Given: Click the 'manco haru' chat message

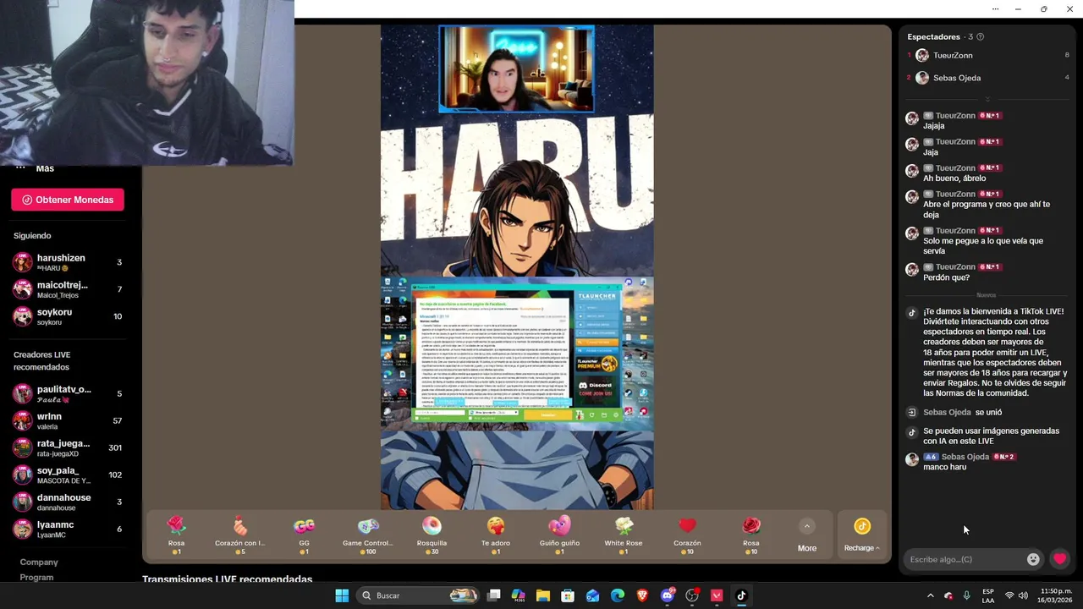Looking at the screenshot, I should point(944,467).
